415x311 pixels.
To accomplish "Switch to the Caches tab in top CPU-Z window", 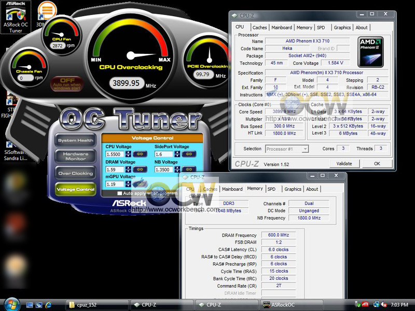I will coord(260,27).
